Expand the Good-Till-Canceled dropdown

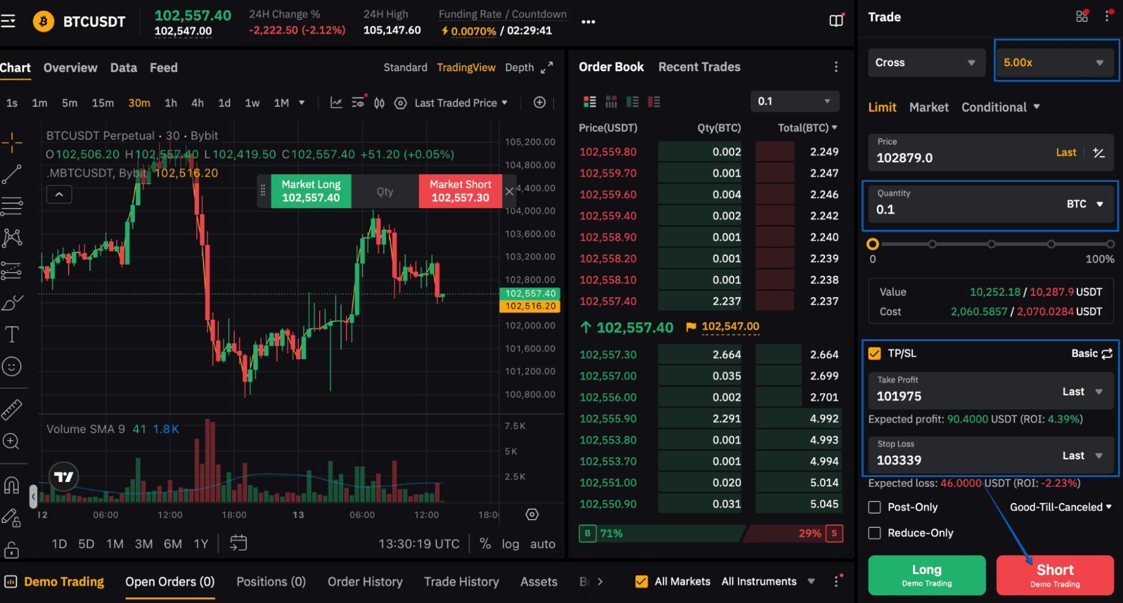[1061, 507]
